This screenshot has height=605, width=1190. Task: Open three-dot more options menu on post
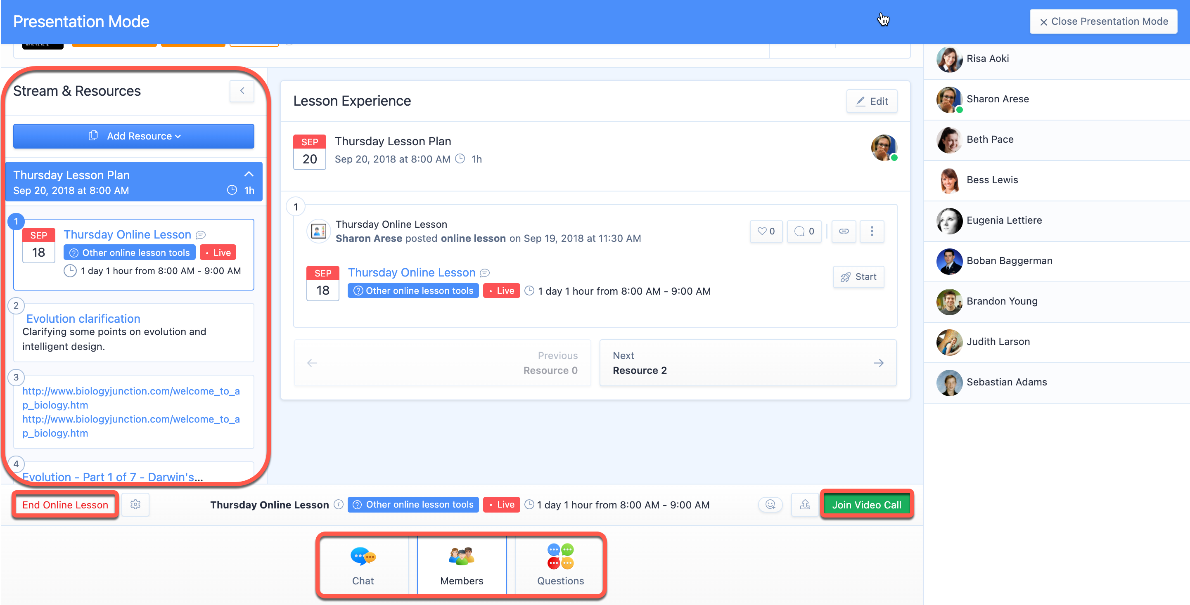pyautogui.click(x=872, y=232)
